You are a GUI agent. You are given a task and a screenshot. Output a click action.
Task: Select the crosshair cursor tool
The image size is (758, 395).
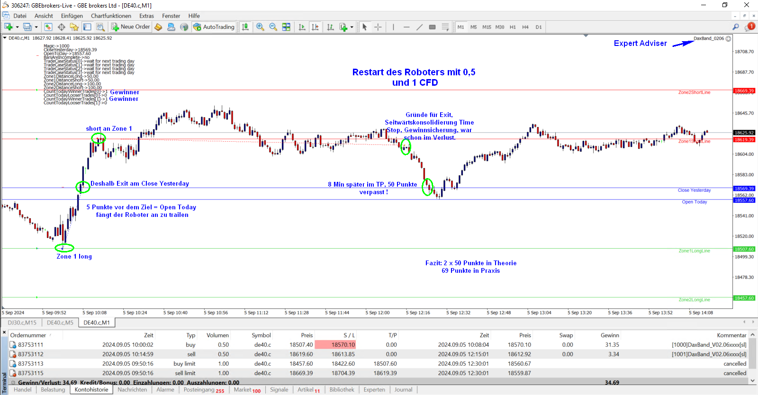click(x=378, y=27)
